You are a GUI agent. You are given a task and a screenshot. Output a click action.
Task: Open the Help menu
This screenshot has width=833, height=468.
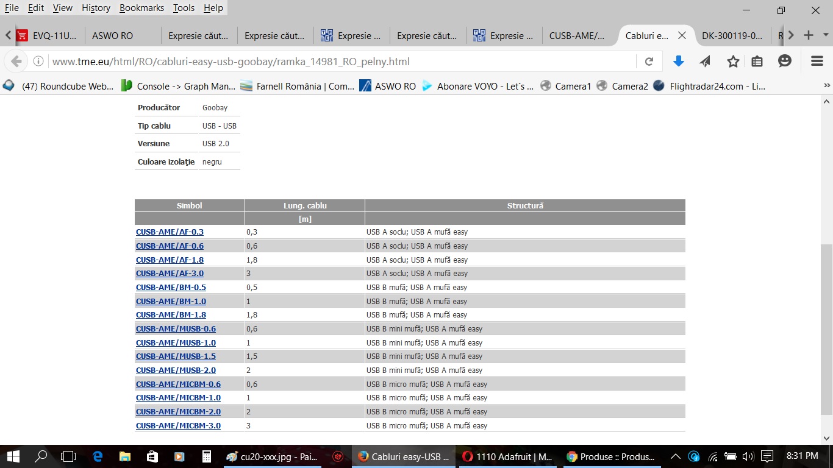click(x=213, y=8)
